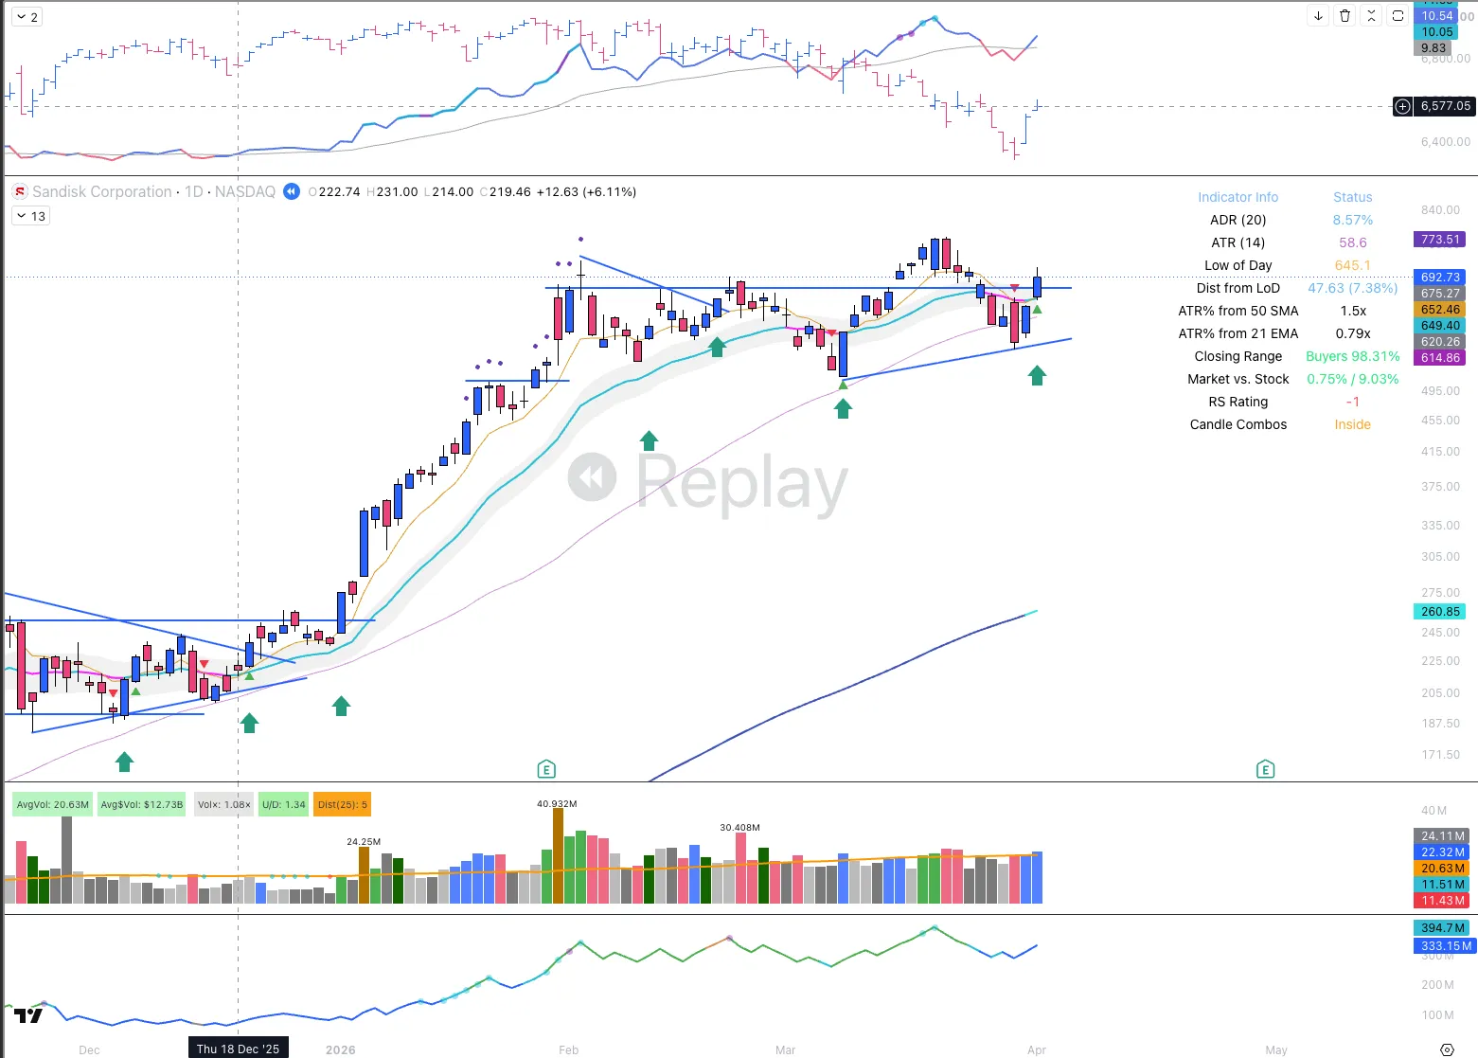Expand the 2 indicators legend in the top pane
1478x1058 pixels.
[27, 17]
